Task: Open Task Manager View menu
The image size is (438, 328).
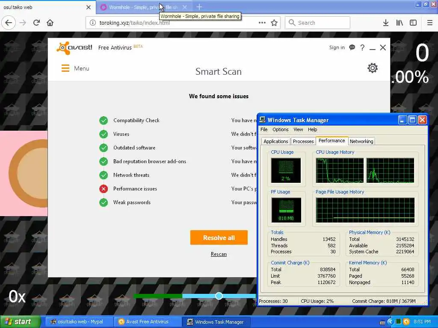Action: pos(298,129)
